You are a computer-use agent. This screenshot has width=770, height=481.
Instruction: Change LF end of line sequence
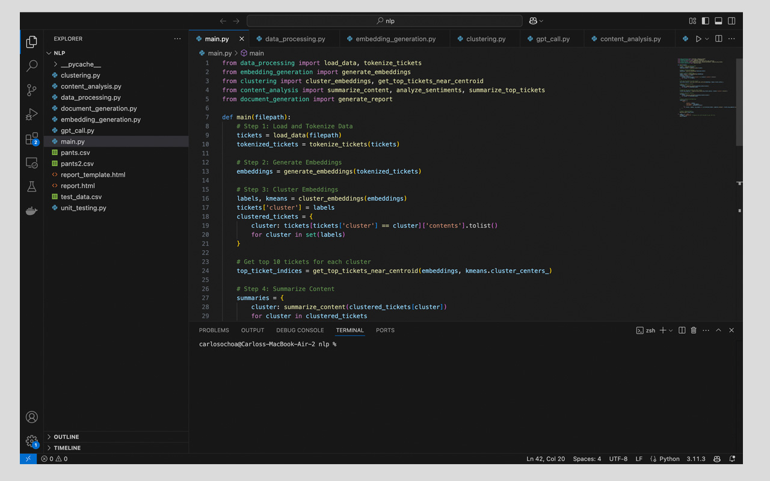coord(639,459)
